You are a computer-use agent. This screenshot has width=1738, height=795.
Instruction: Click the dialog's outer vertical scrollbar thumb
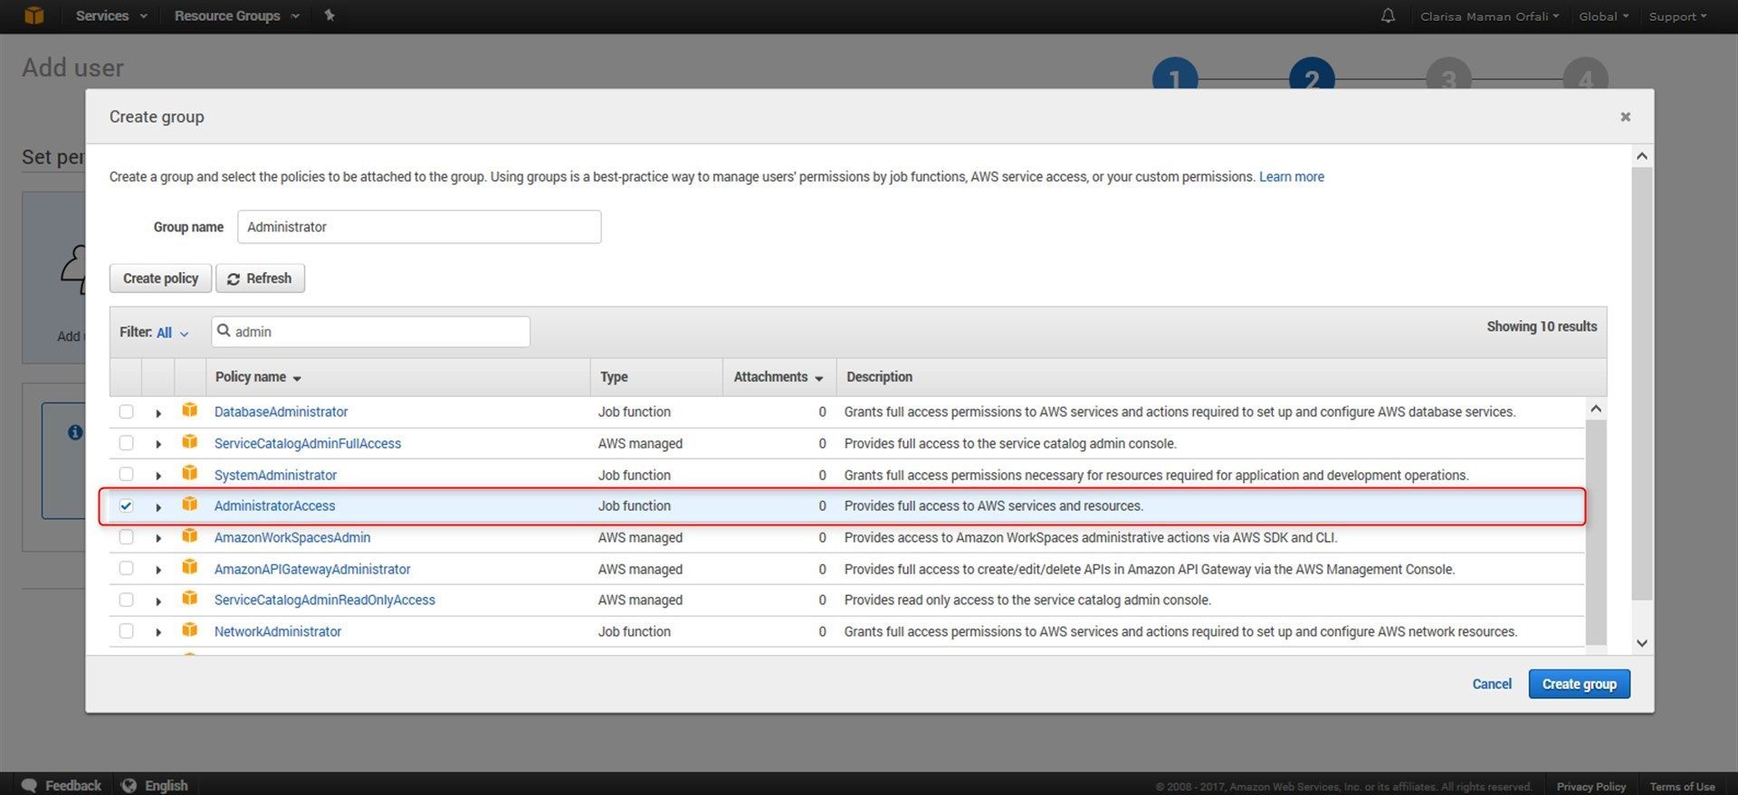pos(1642,383)
